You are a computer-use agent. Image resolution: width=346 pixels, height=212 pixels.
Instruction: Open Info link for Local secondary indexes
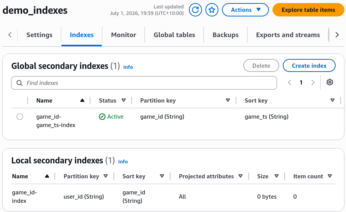coord(123,162)
